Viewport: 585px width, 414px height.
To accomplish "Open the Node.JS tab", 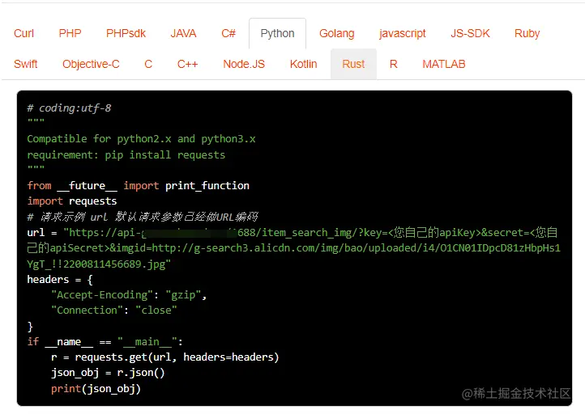I will pos(244,64).
